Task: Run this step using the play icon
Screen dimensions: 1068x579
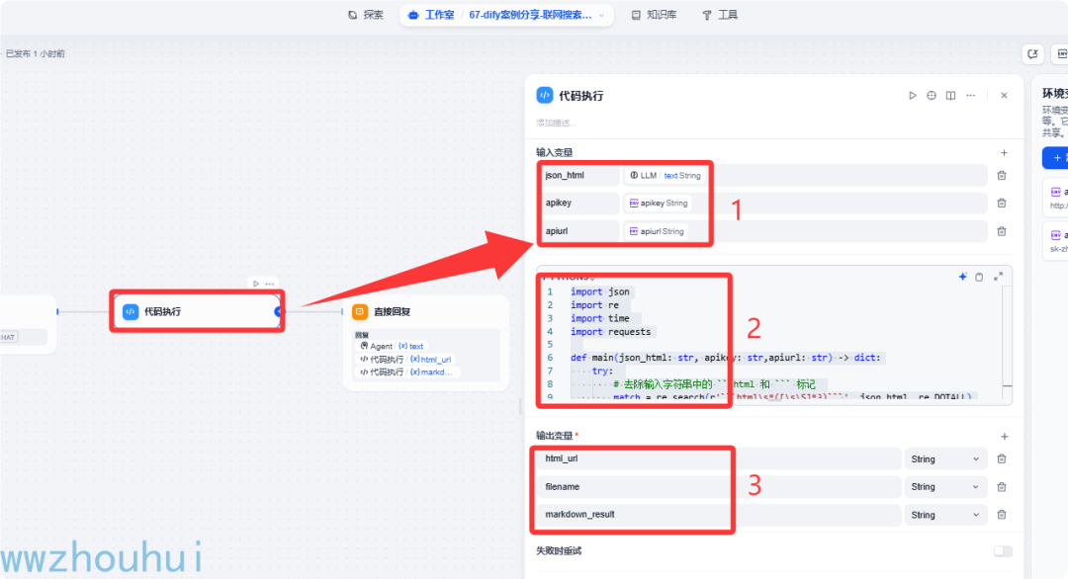Action: [912, 96]
